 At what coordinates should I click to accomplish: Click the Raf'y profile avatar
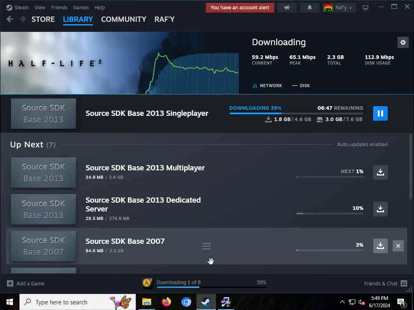tap(328, 8)
